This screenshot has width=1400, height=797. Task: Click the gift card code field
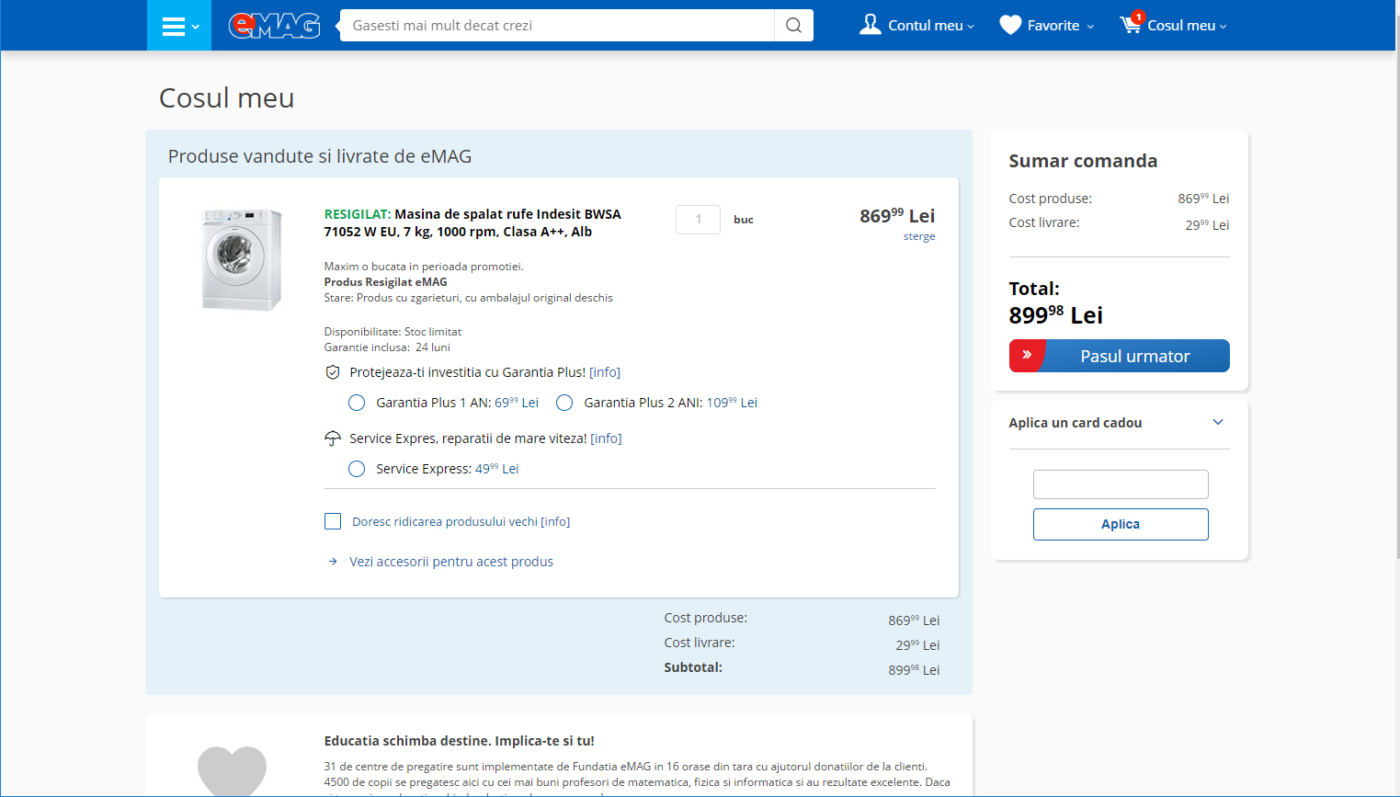click(x=1121, y=484)
